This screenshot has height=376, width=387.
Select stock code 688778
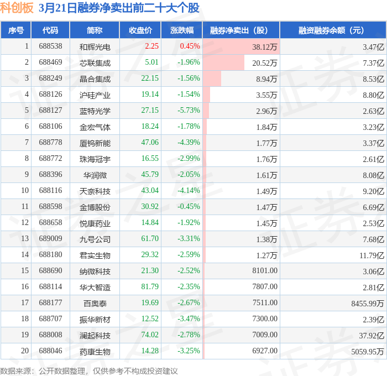[51, 143]
